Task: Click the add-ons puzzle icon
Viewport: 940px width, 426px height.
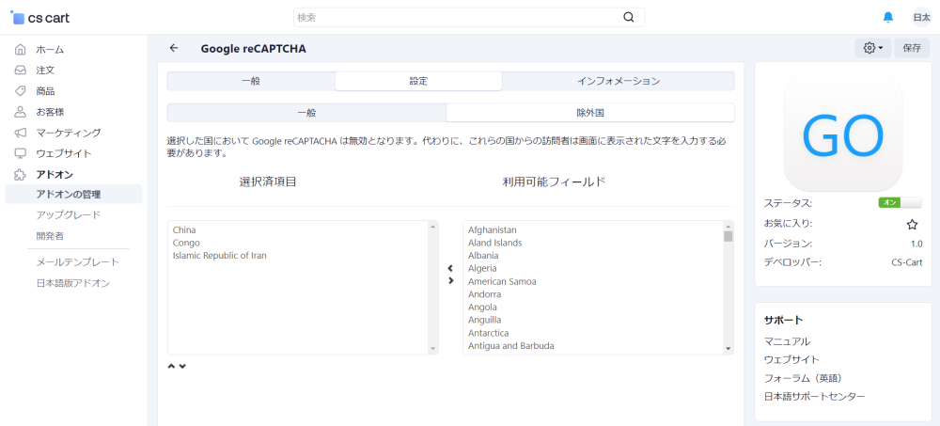Action: tap(21, 174)
